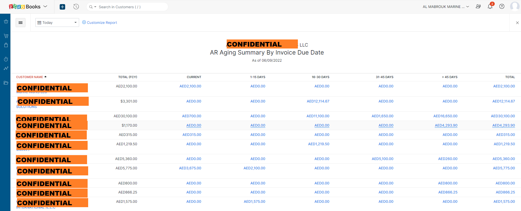Viewport: 521px width, 211px height.
Task: Open the line-graph icon in sidebar
Action: click(6, 69)
